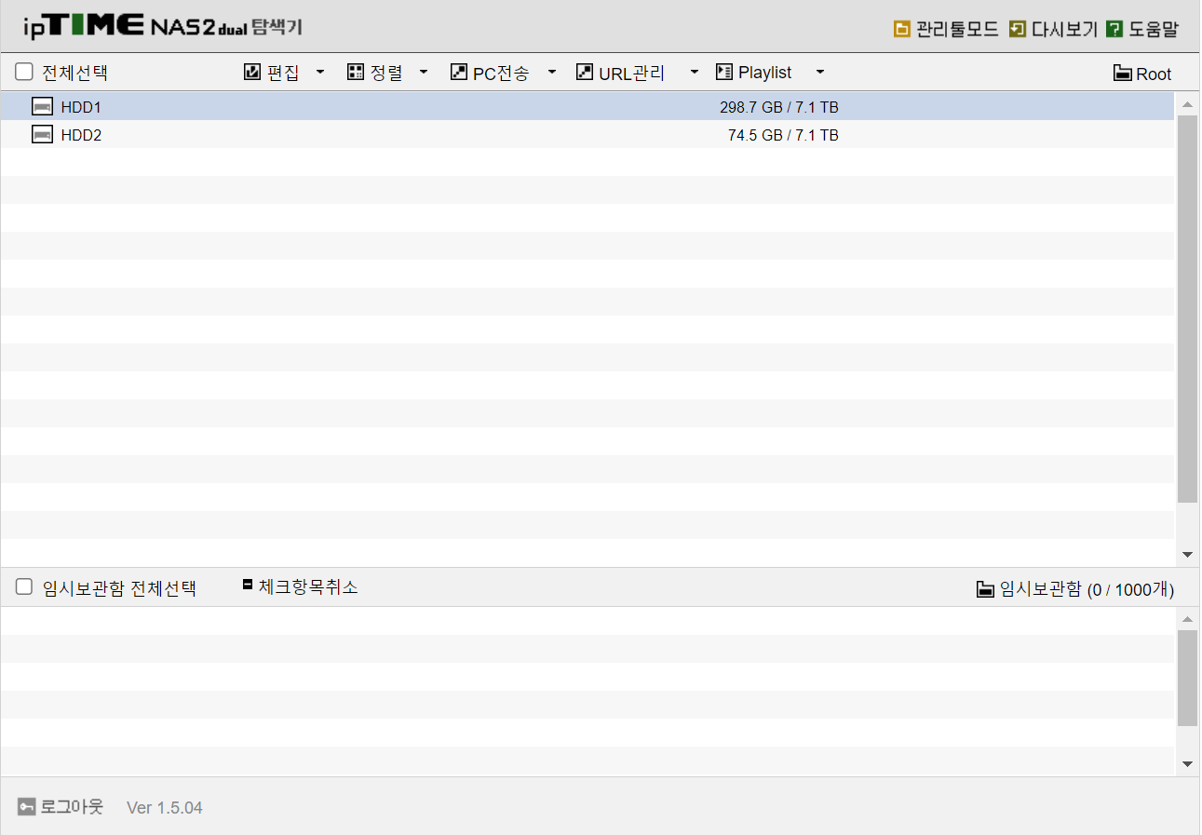The height and width of the screenshot is (835, 1202).
Task: Click the HDD1 drive icon
Action: (x=42, y=106)
